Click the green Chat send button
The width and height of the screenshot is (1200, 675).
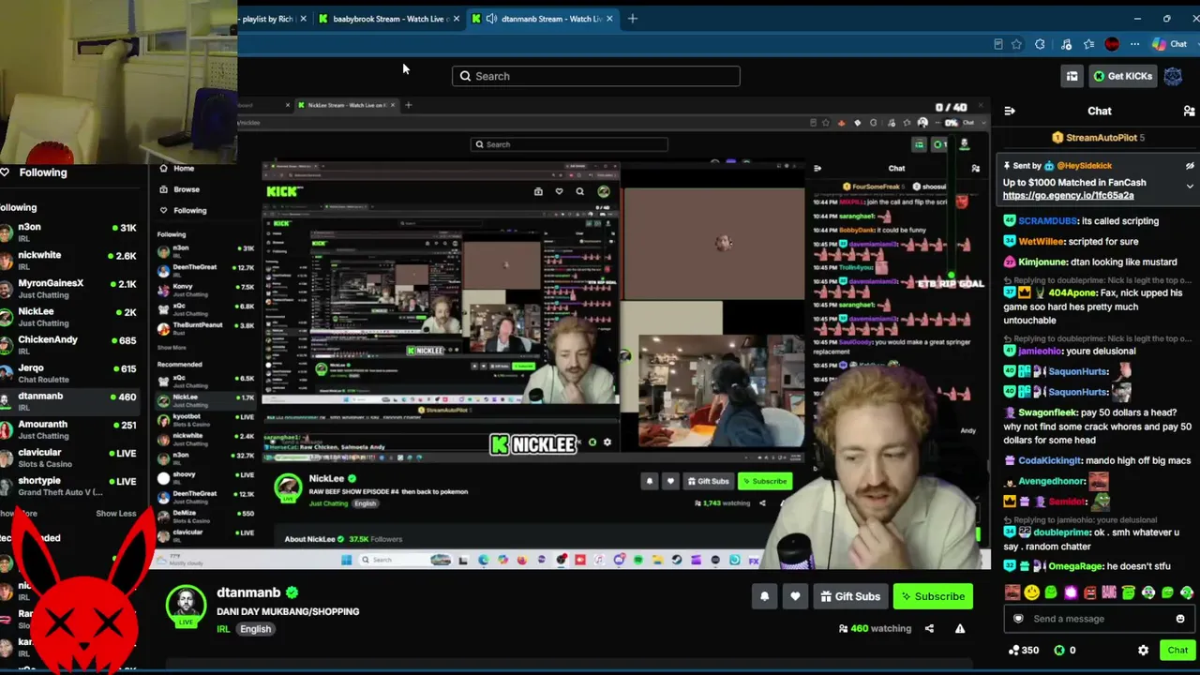coord(1177,650)
